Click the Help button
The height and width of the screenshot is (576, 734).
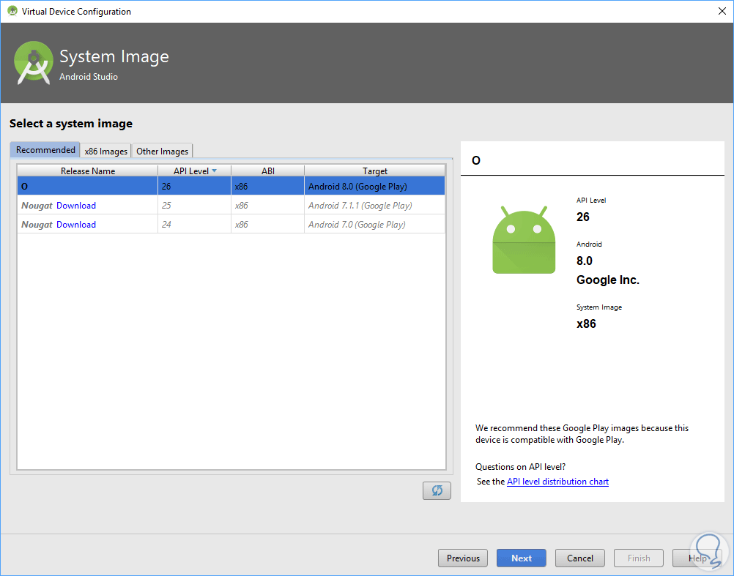(x=697, y=558)
